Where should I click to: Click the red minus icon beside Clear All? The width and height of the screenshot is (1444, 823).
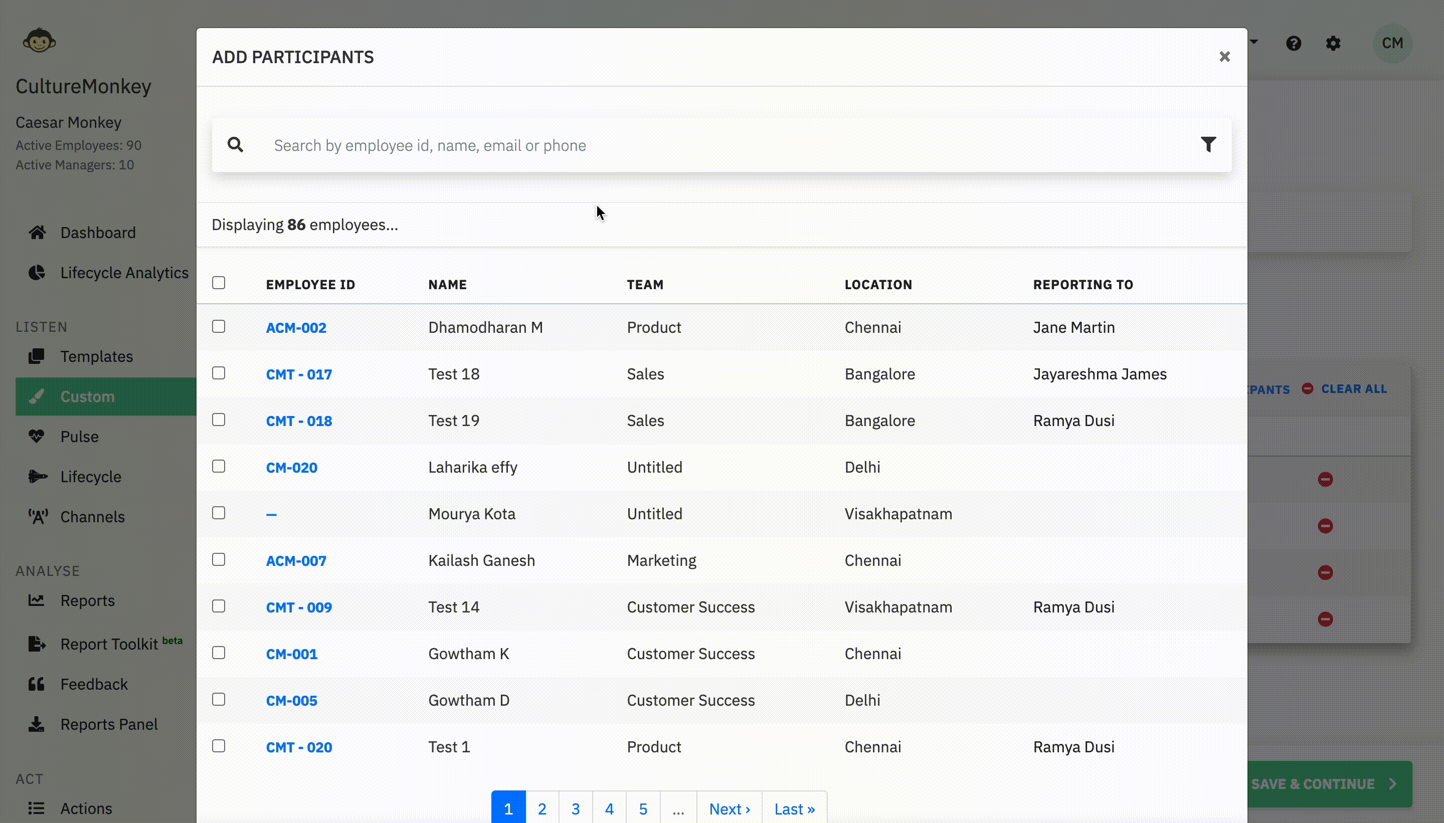coord(1307,388)
